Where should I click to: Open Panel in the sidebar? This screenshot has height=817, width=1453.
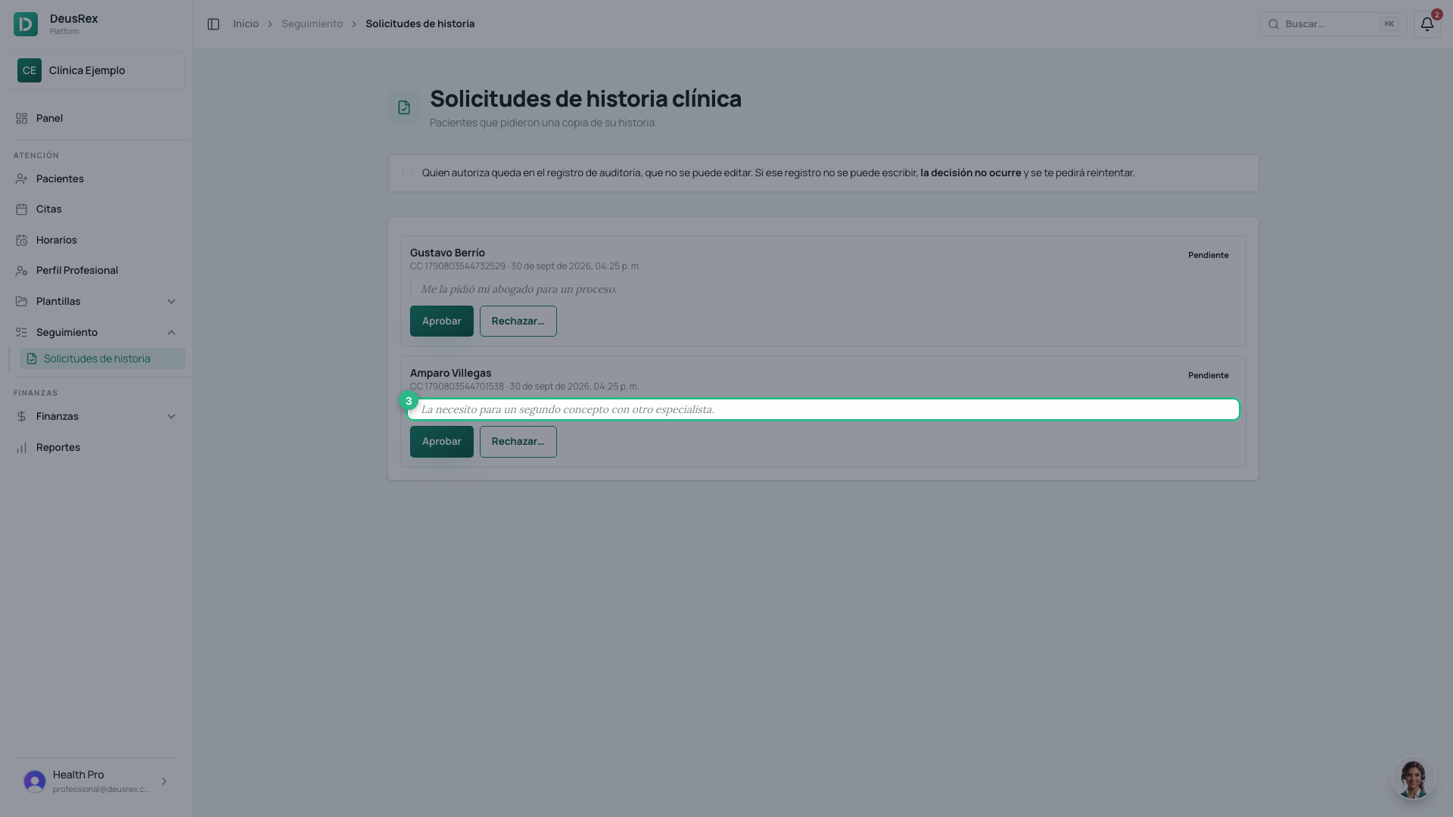[x=96, y=119]
